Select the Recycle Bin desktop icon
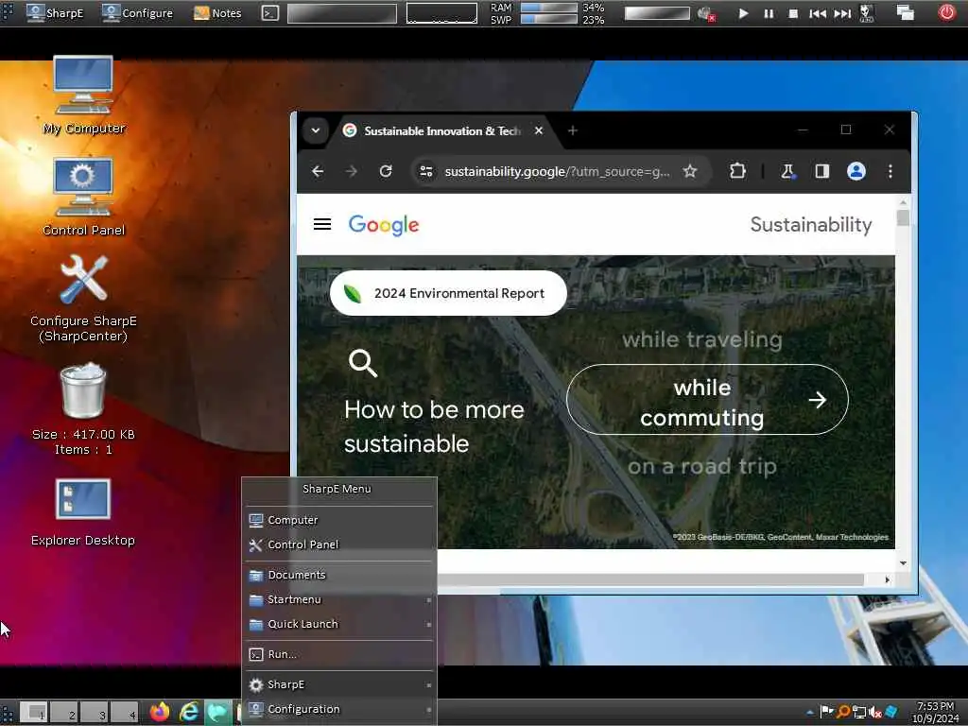 (83, 408)
